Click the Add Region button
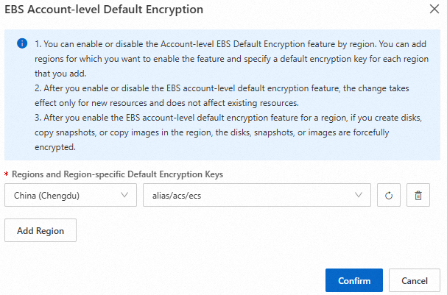447x295 pixels. [x=41, y=230]
